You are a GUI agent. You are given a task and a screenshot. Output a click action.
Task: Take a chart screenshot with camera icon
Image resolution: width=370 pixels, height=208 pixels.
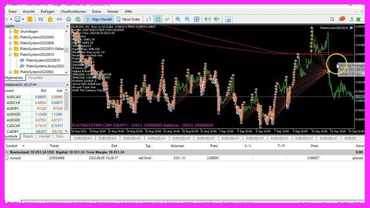click(228, 19)
